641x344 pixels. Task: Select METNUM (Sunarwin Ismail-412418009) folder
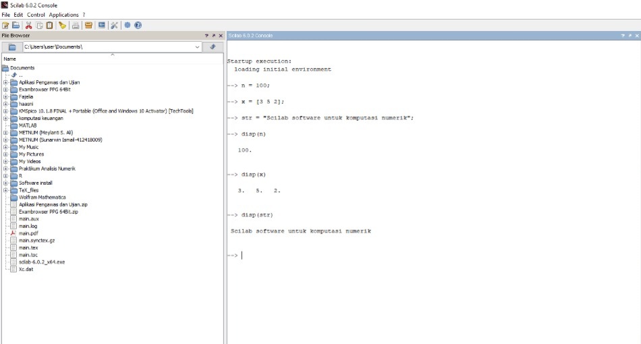click(60, 140)
